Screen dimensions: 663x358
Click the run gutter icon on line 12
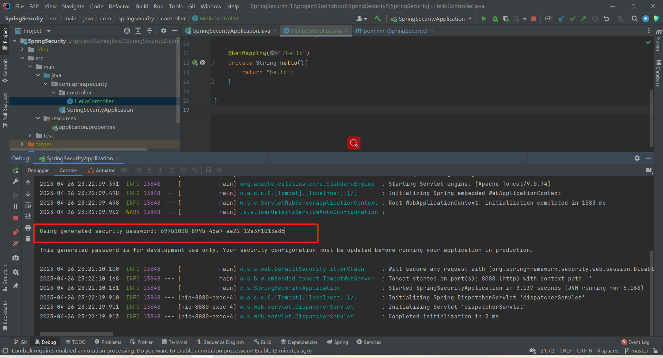[195, 63]
